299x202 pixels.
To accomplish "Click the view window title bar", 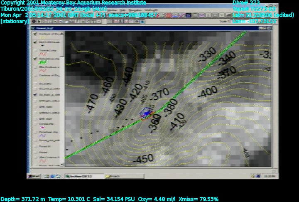I will [151, 28].
